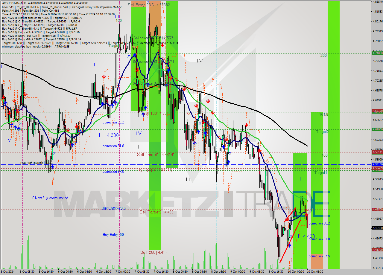This screenshot has width=383, height=275.
Task: Click the 10 Oct 08:30 time label
Action: pos(315,272)
